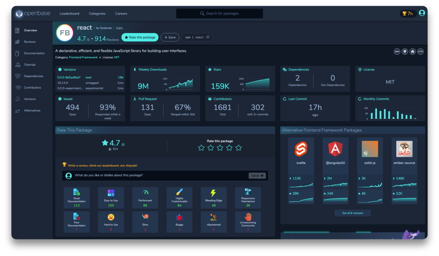Image resolution: width=439 pixels, height=256 pixels.
Task: Select the Slow tag
Action: [145, 222]
